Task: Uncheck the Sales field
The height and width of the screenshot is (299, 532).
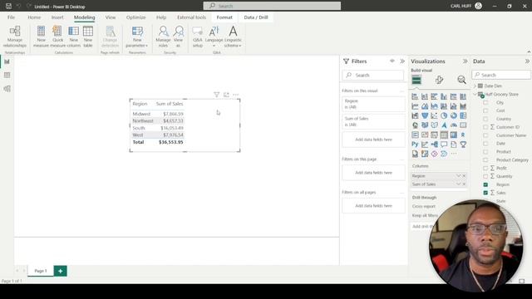Action: [485, 193]
